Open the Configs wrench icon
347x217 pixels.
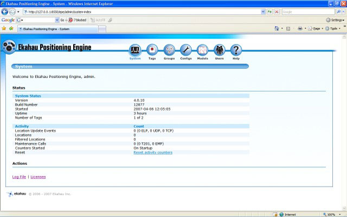coord(186,50)
